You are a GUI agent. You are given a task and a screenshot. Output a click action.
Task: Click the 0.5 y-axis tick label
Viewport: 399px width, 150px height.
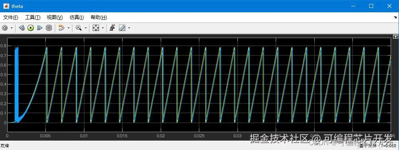click(x=3, y=75)
